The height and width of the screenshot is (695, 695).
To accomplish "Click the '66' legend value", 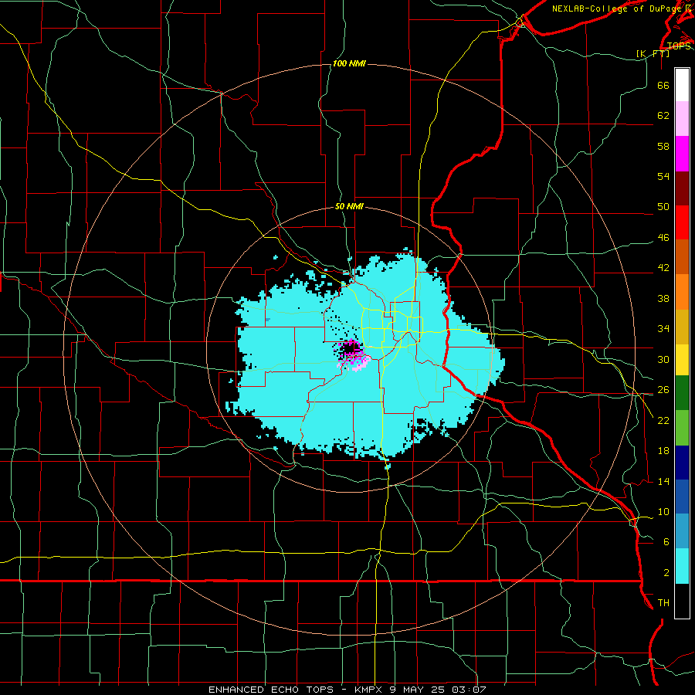I will point(663,85).
